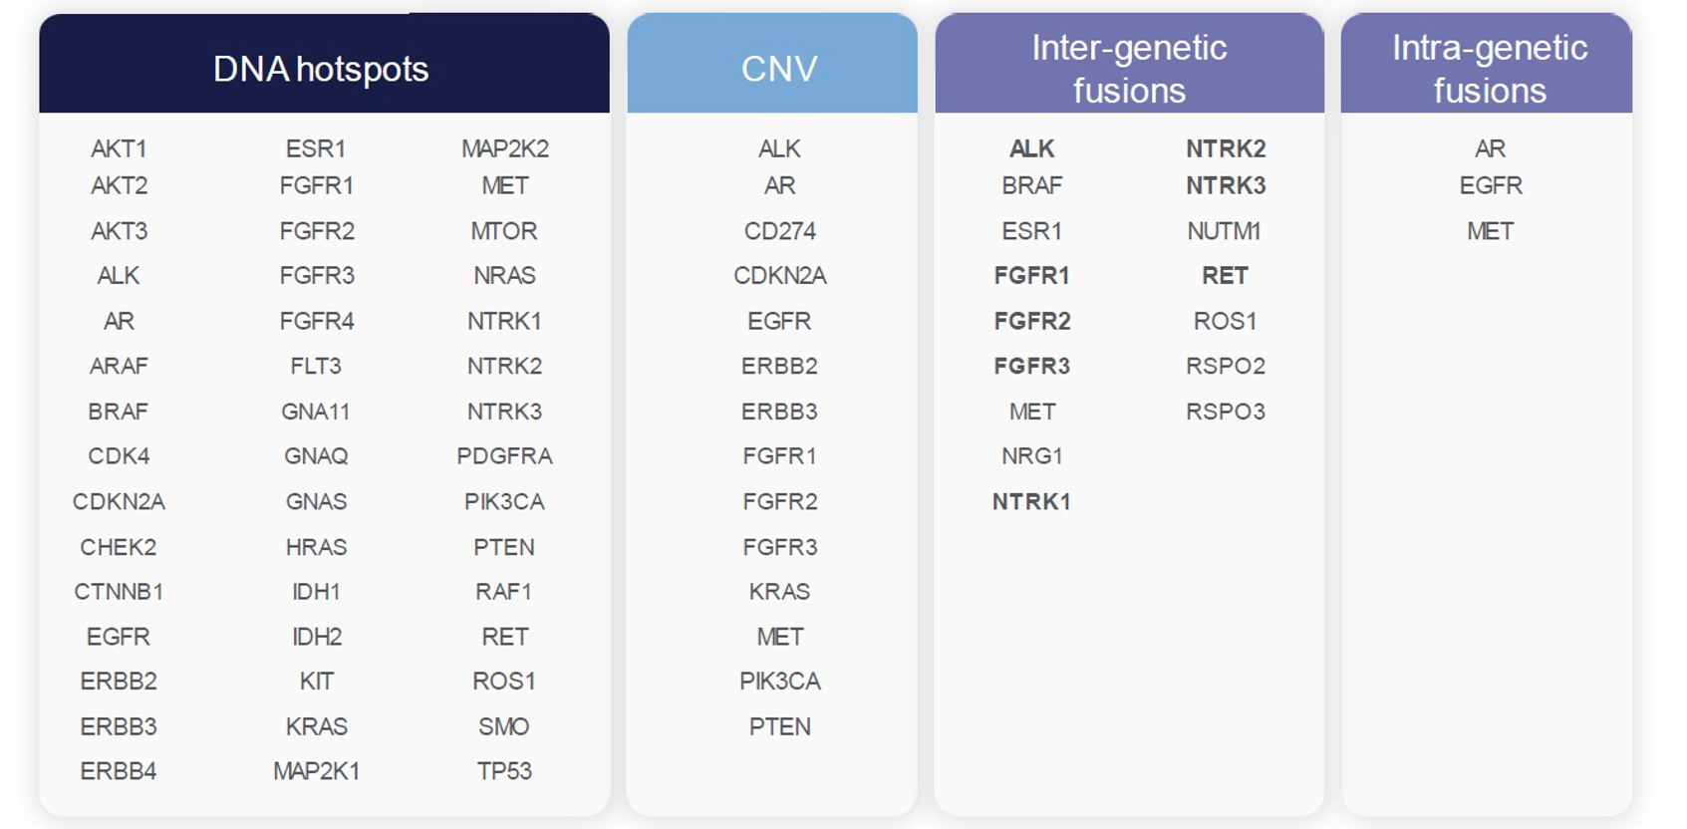The height and width of the screenshot is (829, 1687).
Task: Select NRG1 in Inter-genetic fusions
Action: (1031, 456)
